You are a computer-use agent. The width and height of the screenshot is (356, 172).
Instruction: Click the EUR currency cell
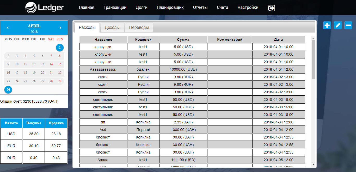click(11, 146)
